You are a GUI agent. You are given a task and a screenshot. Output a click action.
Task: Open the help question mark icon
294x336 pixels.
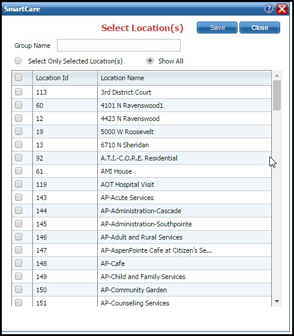click(x=268, y=9)
